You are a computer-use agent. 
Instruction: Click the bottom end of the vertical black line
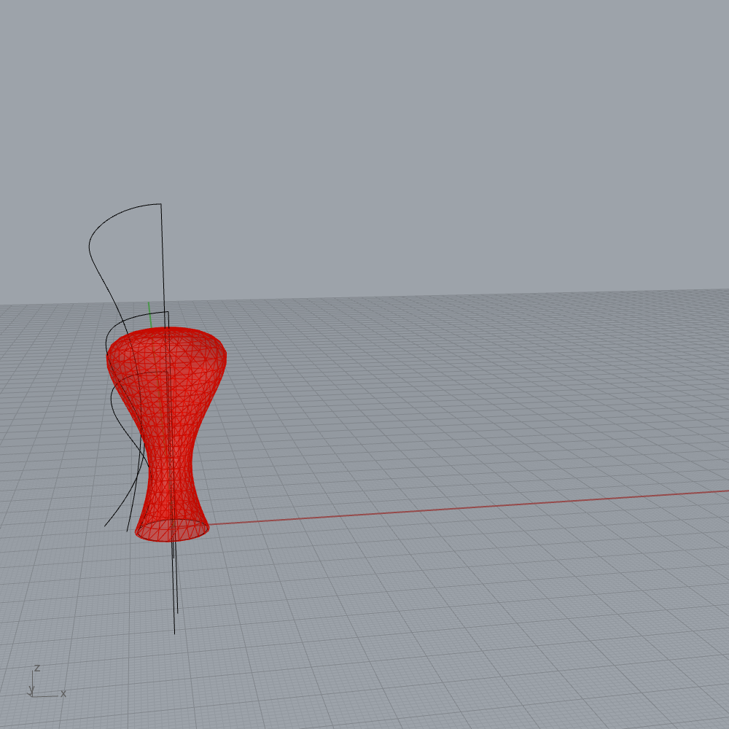click(174, 632)
